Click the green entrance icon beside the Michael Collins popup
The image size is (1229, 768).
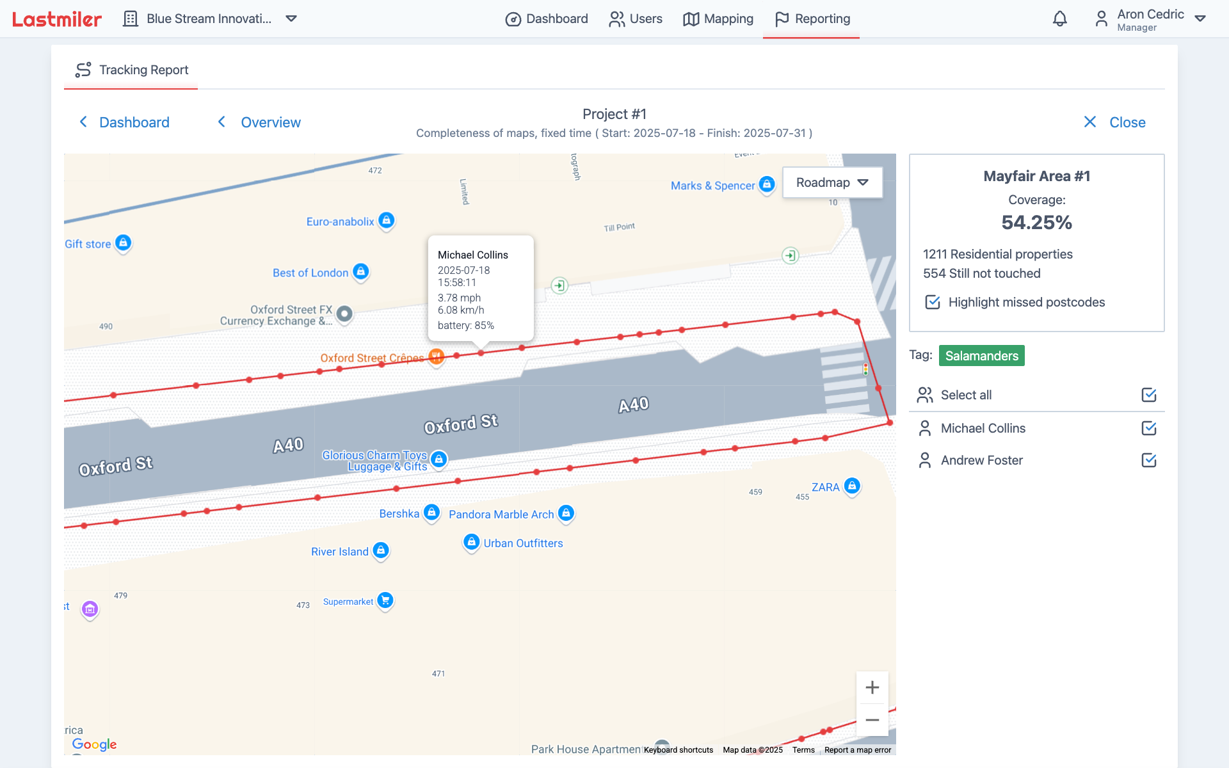point(559,285)
